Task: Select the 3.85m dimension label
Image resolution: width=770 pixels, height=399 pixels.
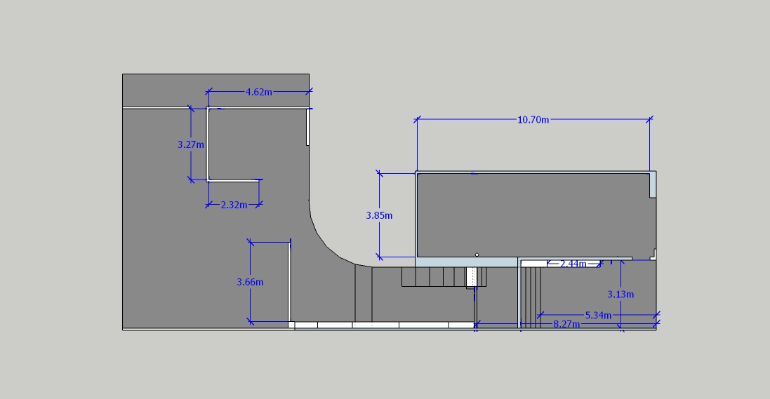Action: [379, 215]
